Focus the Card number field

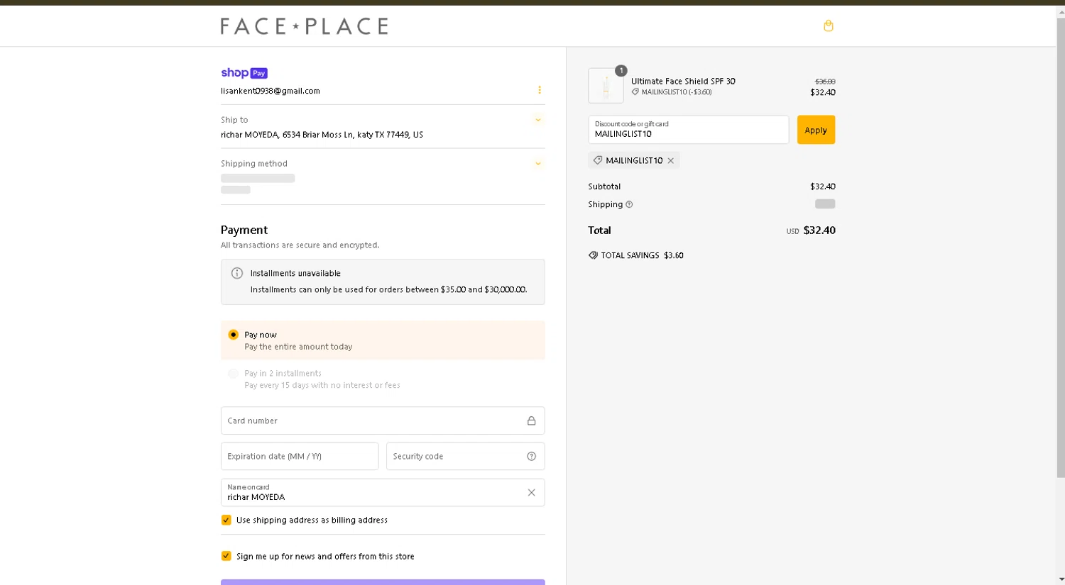383,420
